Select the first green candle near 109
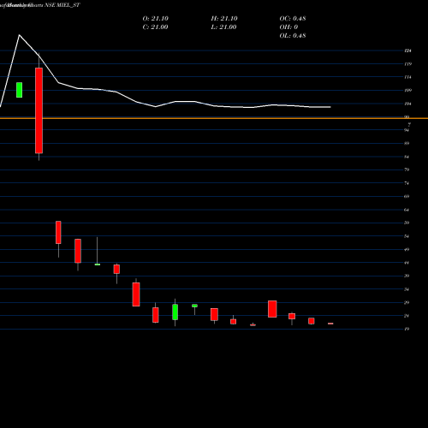 click(x=19, y=90)
